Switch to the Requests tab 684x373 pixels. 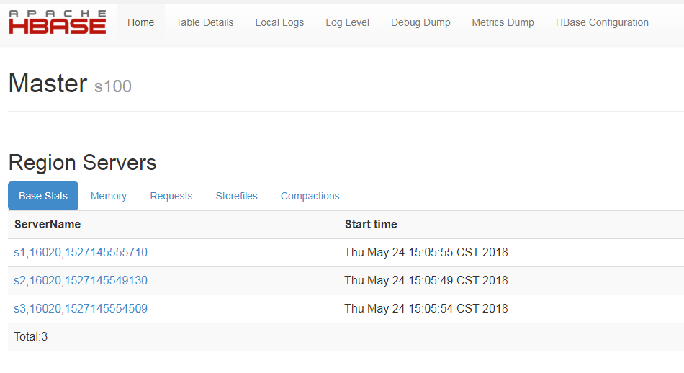171,196
